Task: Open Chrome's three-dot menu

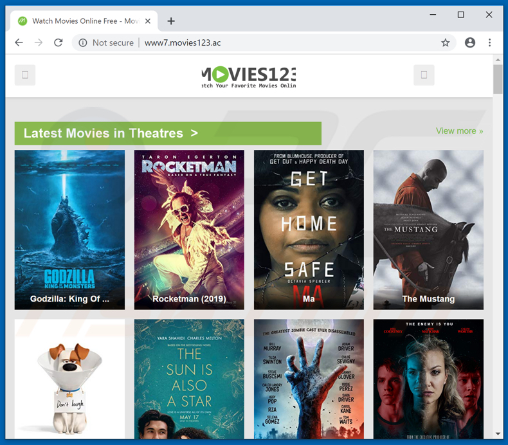Action: 489,42
